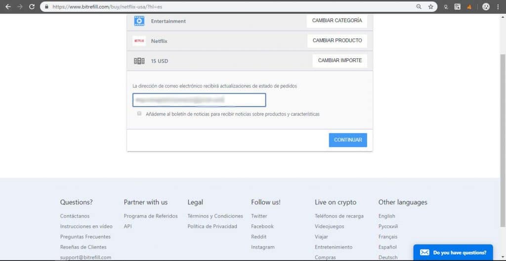506x261 pixels.
Task: Open the Entretenimiento footer link
Action: tap(334, 247)
